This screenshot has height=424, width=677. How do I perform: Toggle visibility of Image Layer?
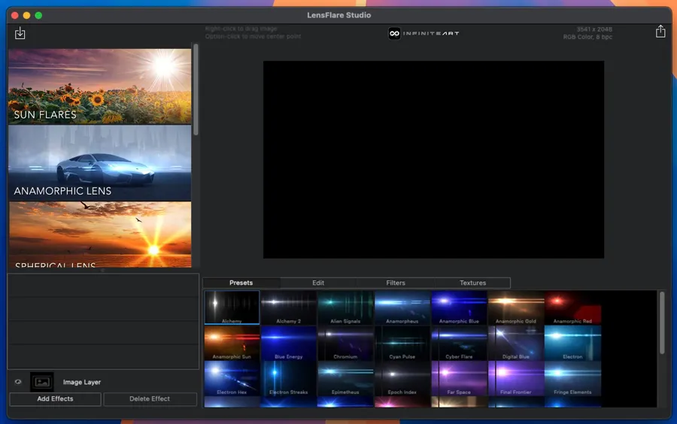[18, 382]
